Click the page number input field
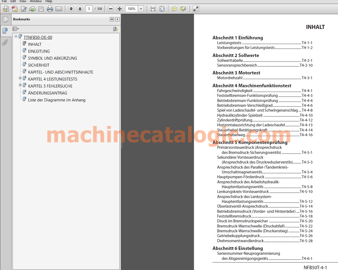 click(89, 9)
